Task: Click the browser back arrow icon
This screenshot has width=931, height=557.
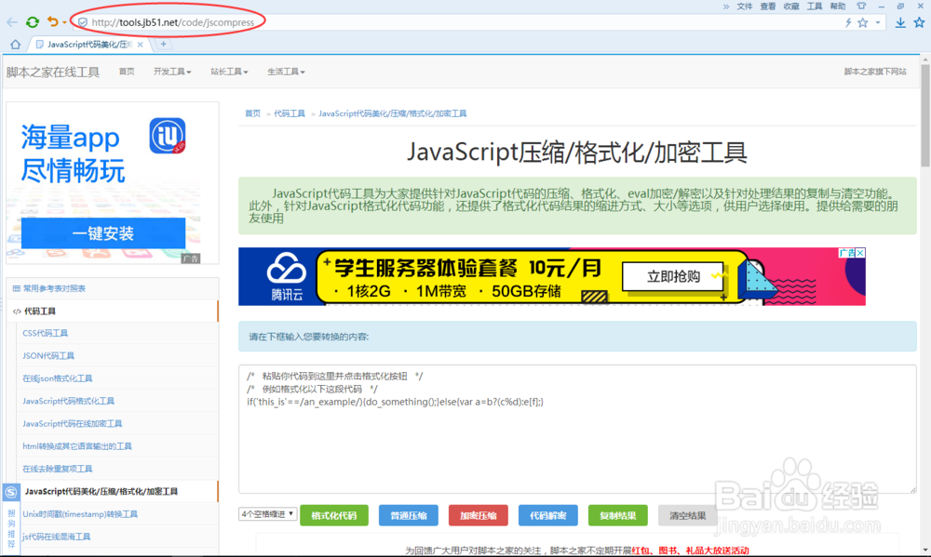Action: [8, 21]
